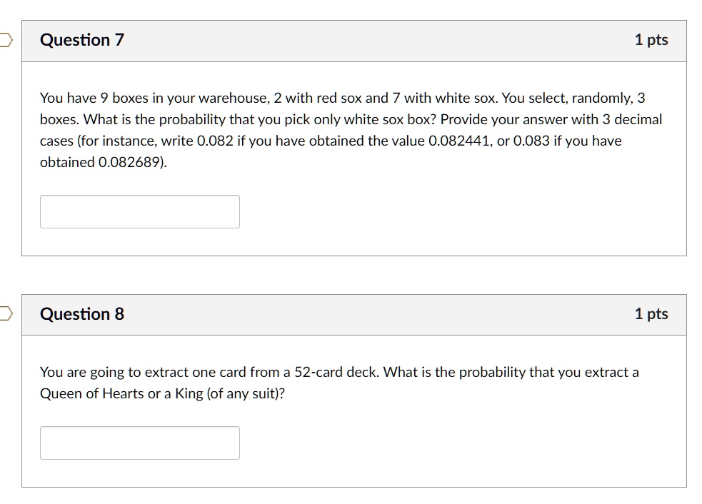This screenshot has height=504, width=702.
Task: Select the Question 8 heading
Action: tap(82, 314)
